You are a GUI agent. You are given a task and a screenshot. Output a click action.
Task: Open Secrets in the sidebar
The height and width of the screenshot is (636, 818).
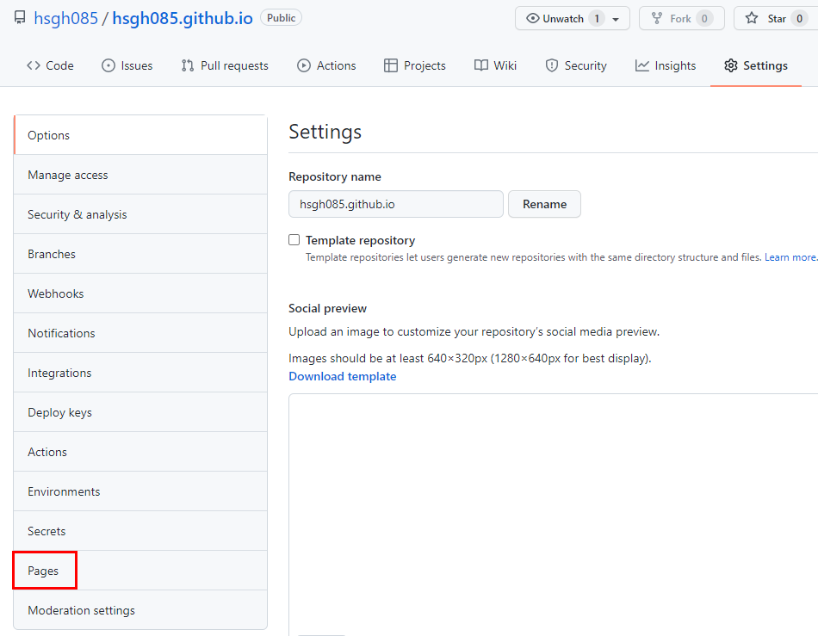(140, 531)
